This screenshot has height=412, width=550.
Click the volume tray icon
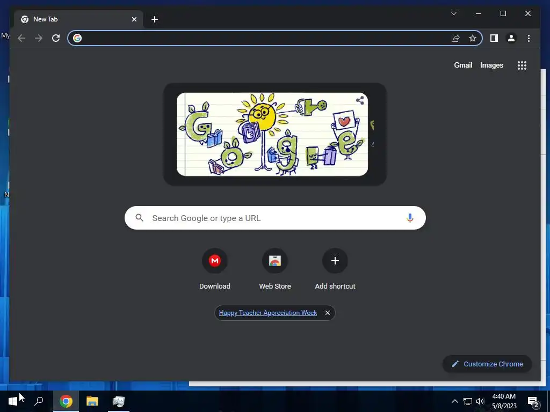click(480, 401)
